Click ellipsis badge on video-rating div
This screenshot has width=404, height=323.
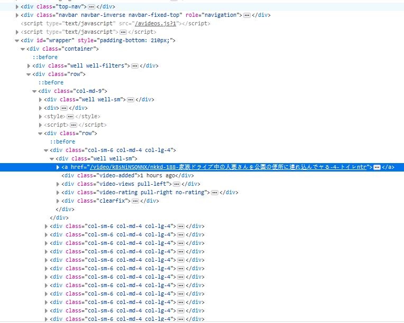[214, 192]
